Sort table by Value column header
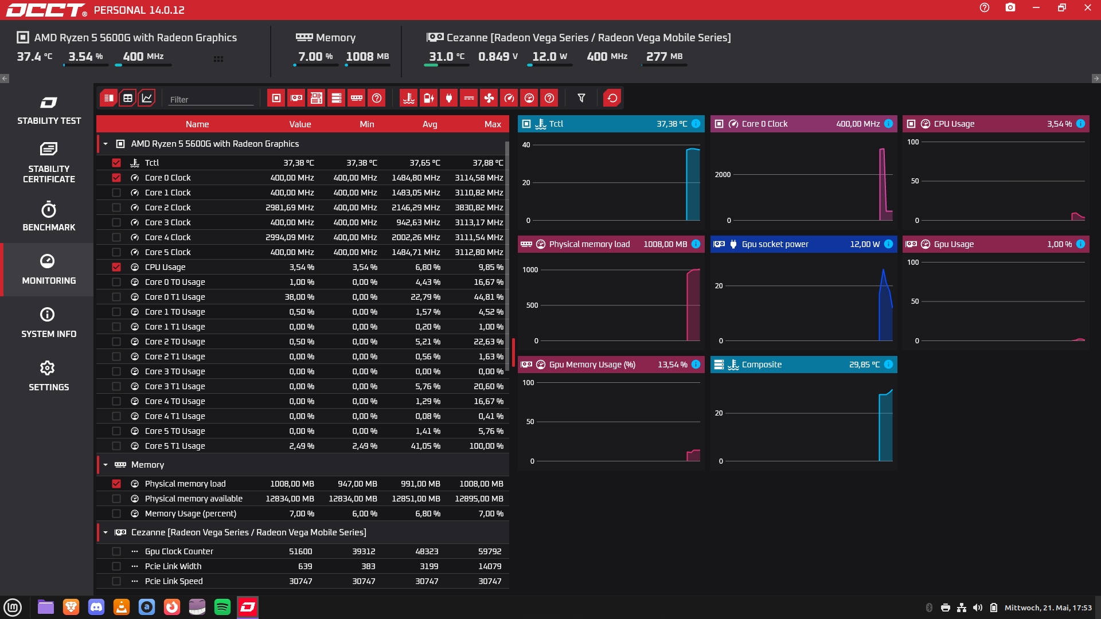 click(300, 124)
